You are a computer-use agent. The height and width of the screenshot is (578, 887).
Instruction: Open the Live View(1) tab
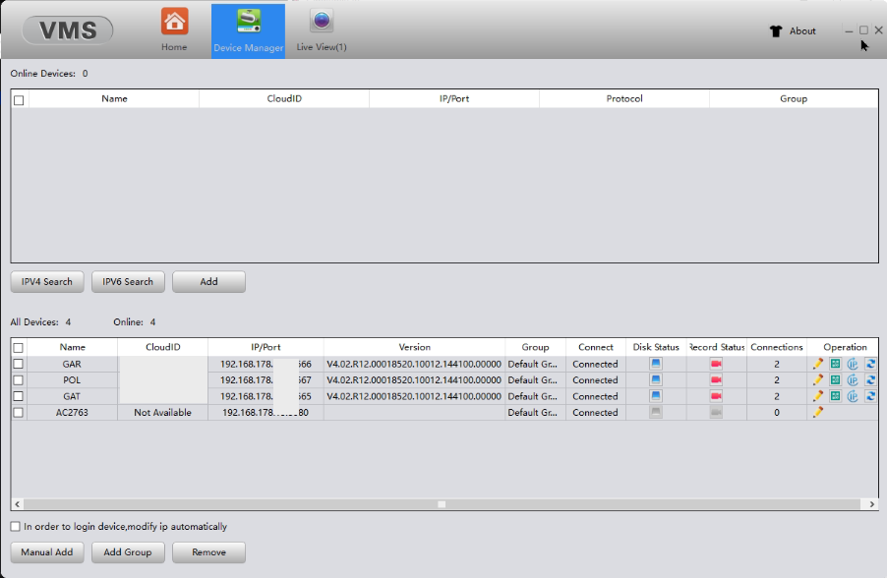coord(321,29)
